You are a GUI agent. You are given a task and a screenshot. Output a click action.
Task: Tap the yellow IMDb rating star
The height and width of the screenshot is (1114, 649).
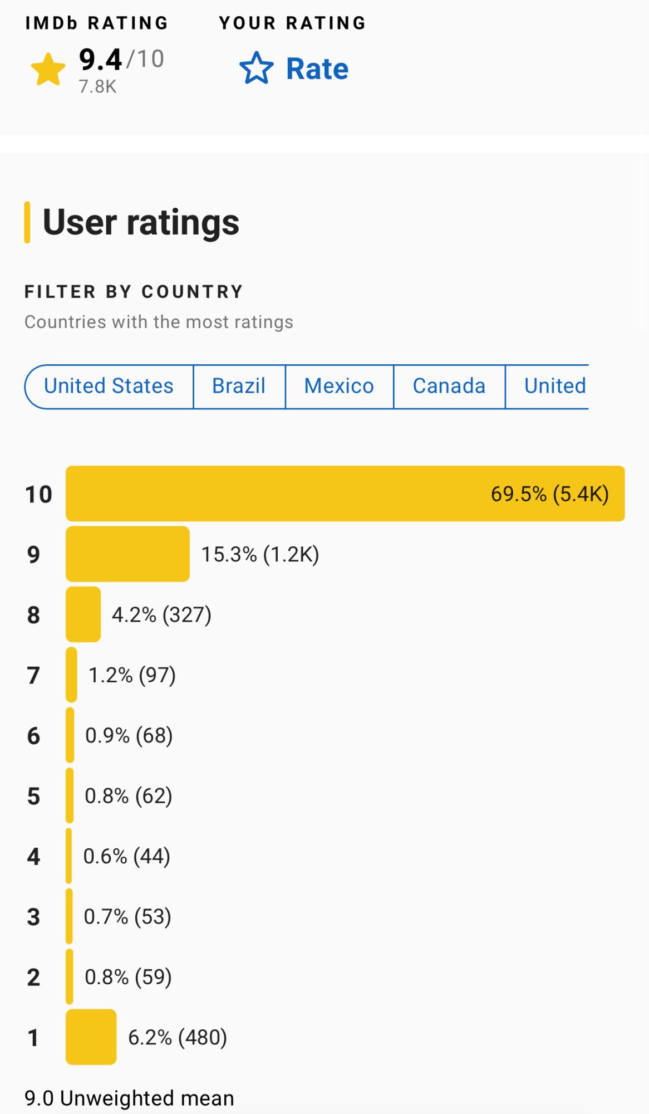tap(48, 70)
